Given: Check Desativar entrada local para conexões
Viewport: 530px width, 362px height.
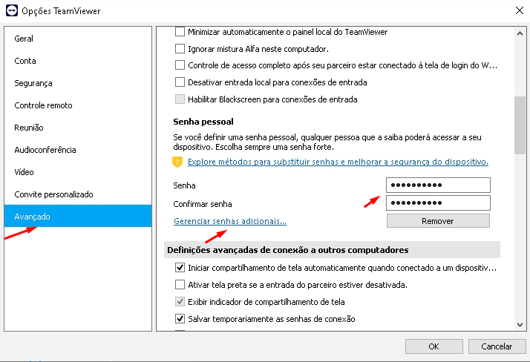Looking at the screenshot, I should tap(180, 82).
